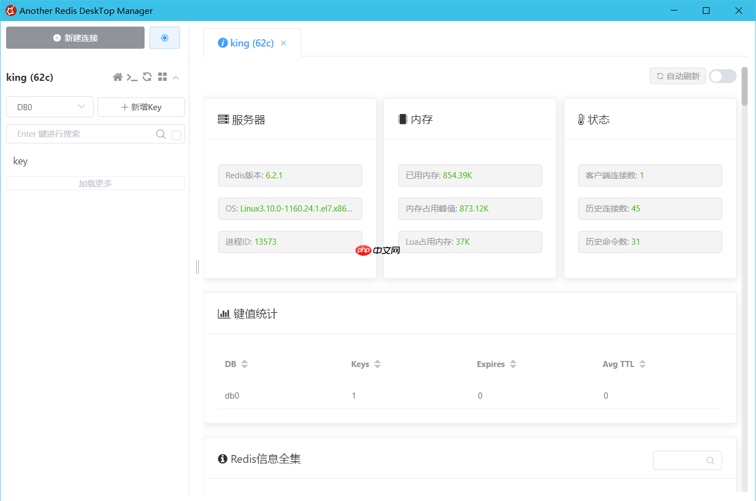Viewport: 756px width, 501px height.
Task: Click the info icon on the king tab
Action: point(223,43)
